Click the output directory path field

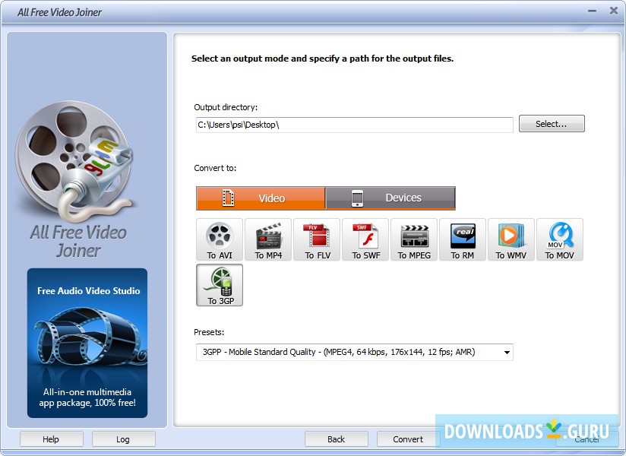(354, 125)
